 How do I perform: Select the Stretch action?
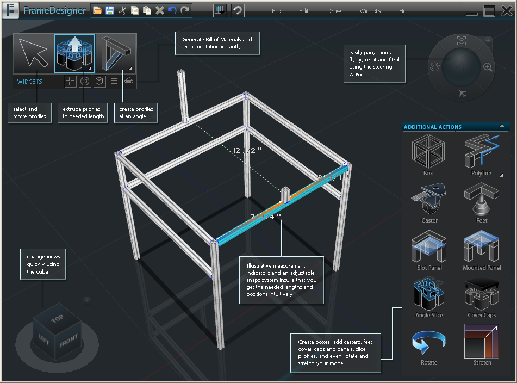pos(482,344)
